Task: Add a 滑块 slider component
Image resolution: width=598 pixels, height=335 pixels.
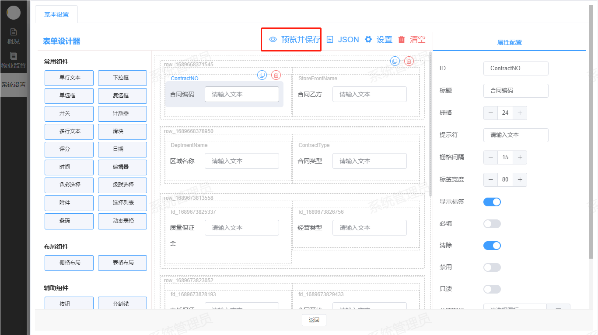Action: (122, 131)
